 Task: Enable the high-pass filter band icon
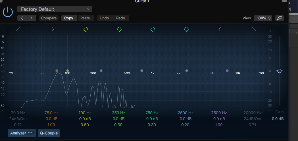pos(19,29)
